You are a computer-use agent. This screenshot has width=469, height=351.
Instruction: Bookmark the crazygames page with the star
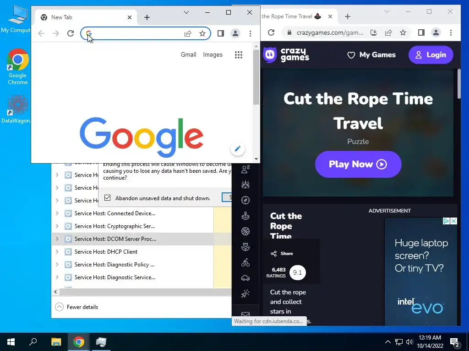[403, 32]
